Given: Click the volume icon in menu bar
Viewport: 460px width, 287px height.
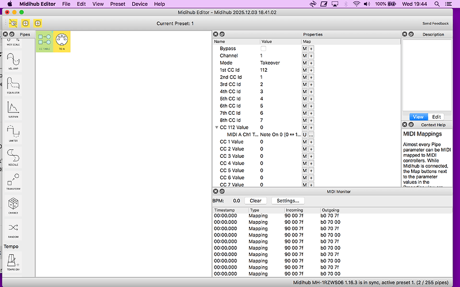Looking at the screenshot, I should pyautogui.click(x=367, y=4).
